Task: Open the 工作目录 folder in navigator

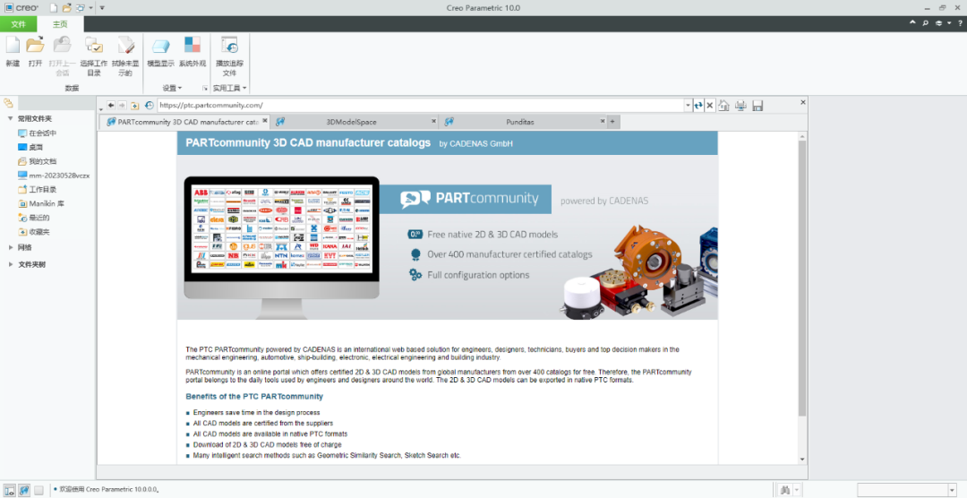Action: pos(42,190)
